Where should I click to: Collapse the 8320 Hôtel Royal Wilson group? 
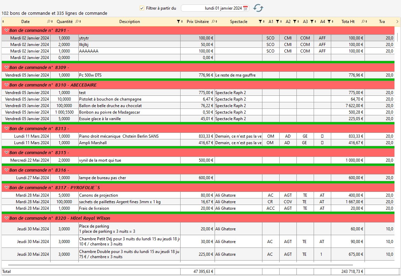pyautogui.click(x=7, y=218)
